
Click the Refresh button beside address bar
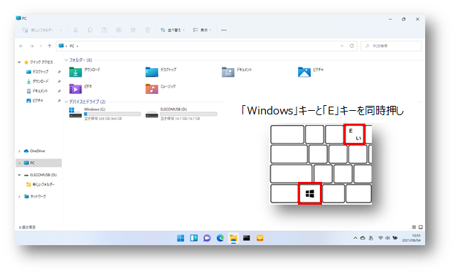352,45
